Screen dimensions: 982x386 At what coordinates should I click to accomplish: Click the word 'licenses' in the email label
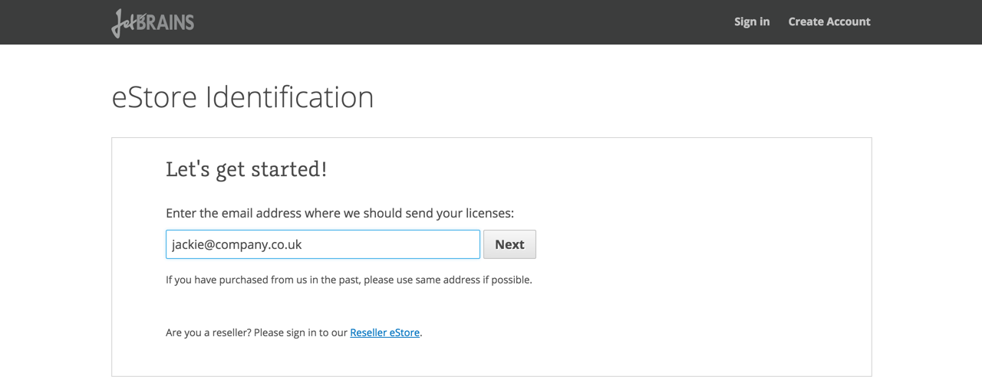pyautogui.click(x=487, y=213)
